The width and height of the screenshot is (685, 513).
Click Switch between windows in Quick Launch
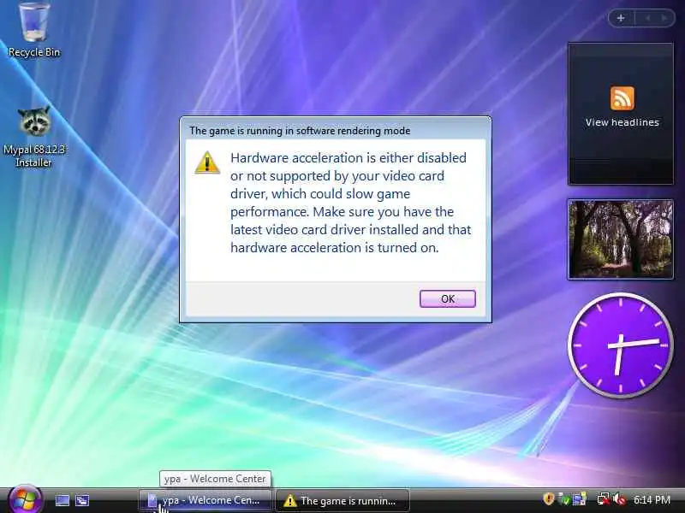click(82, 500)
